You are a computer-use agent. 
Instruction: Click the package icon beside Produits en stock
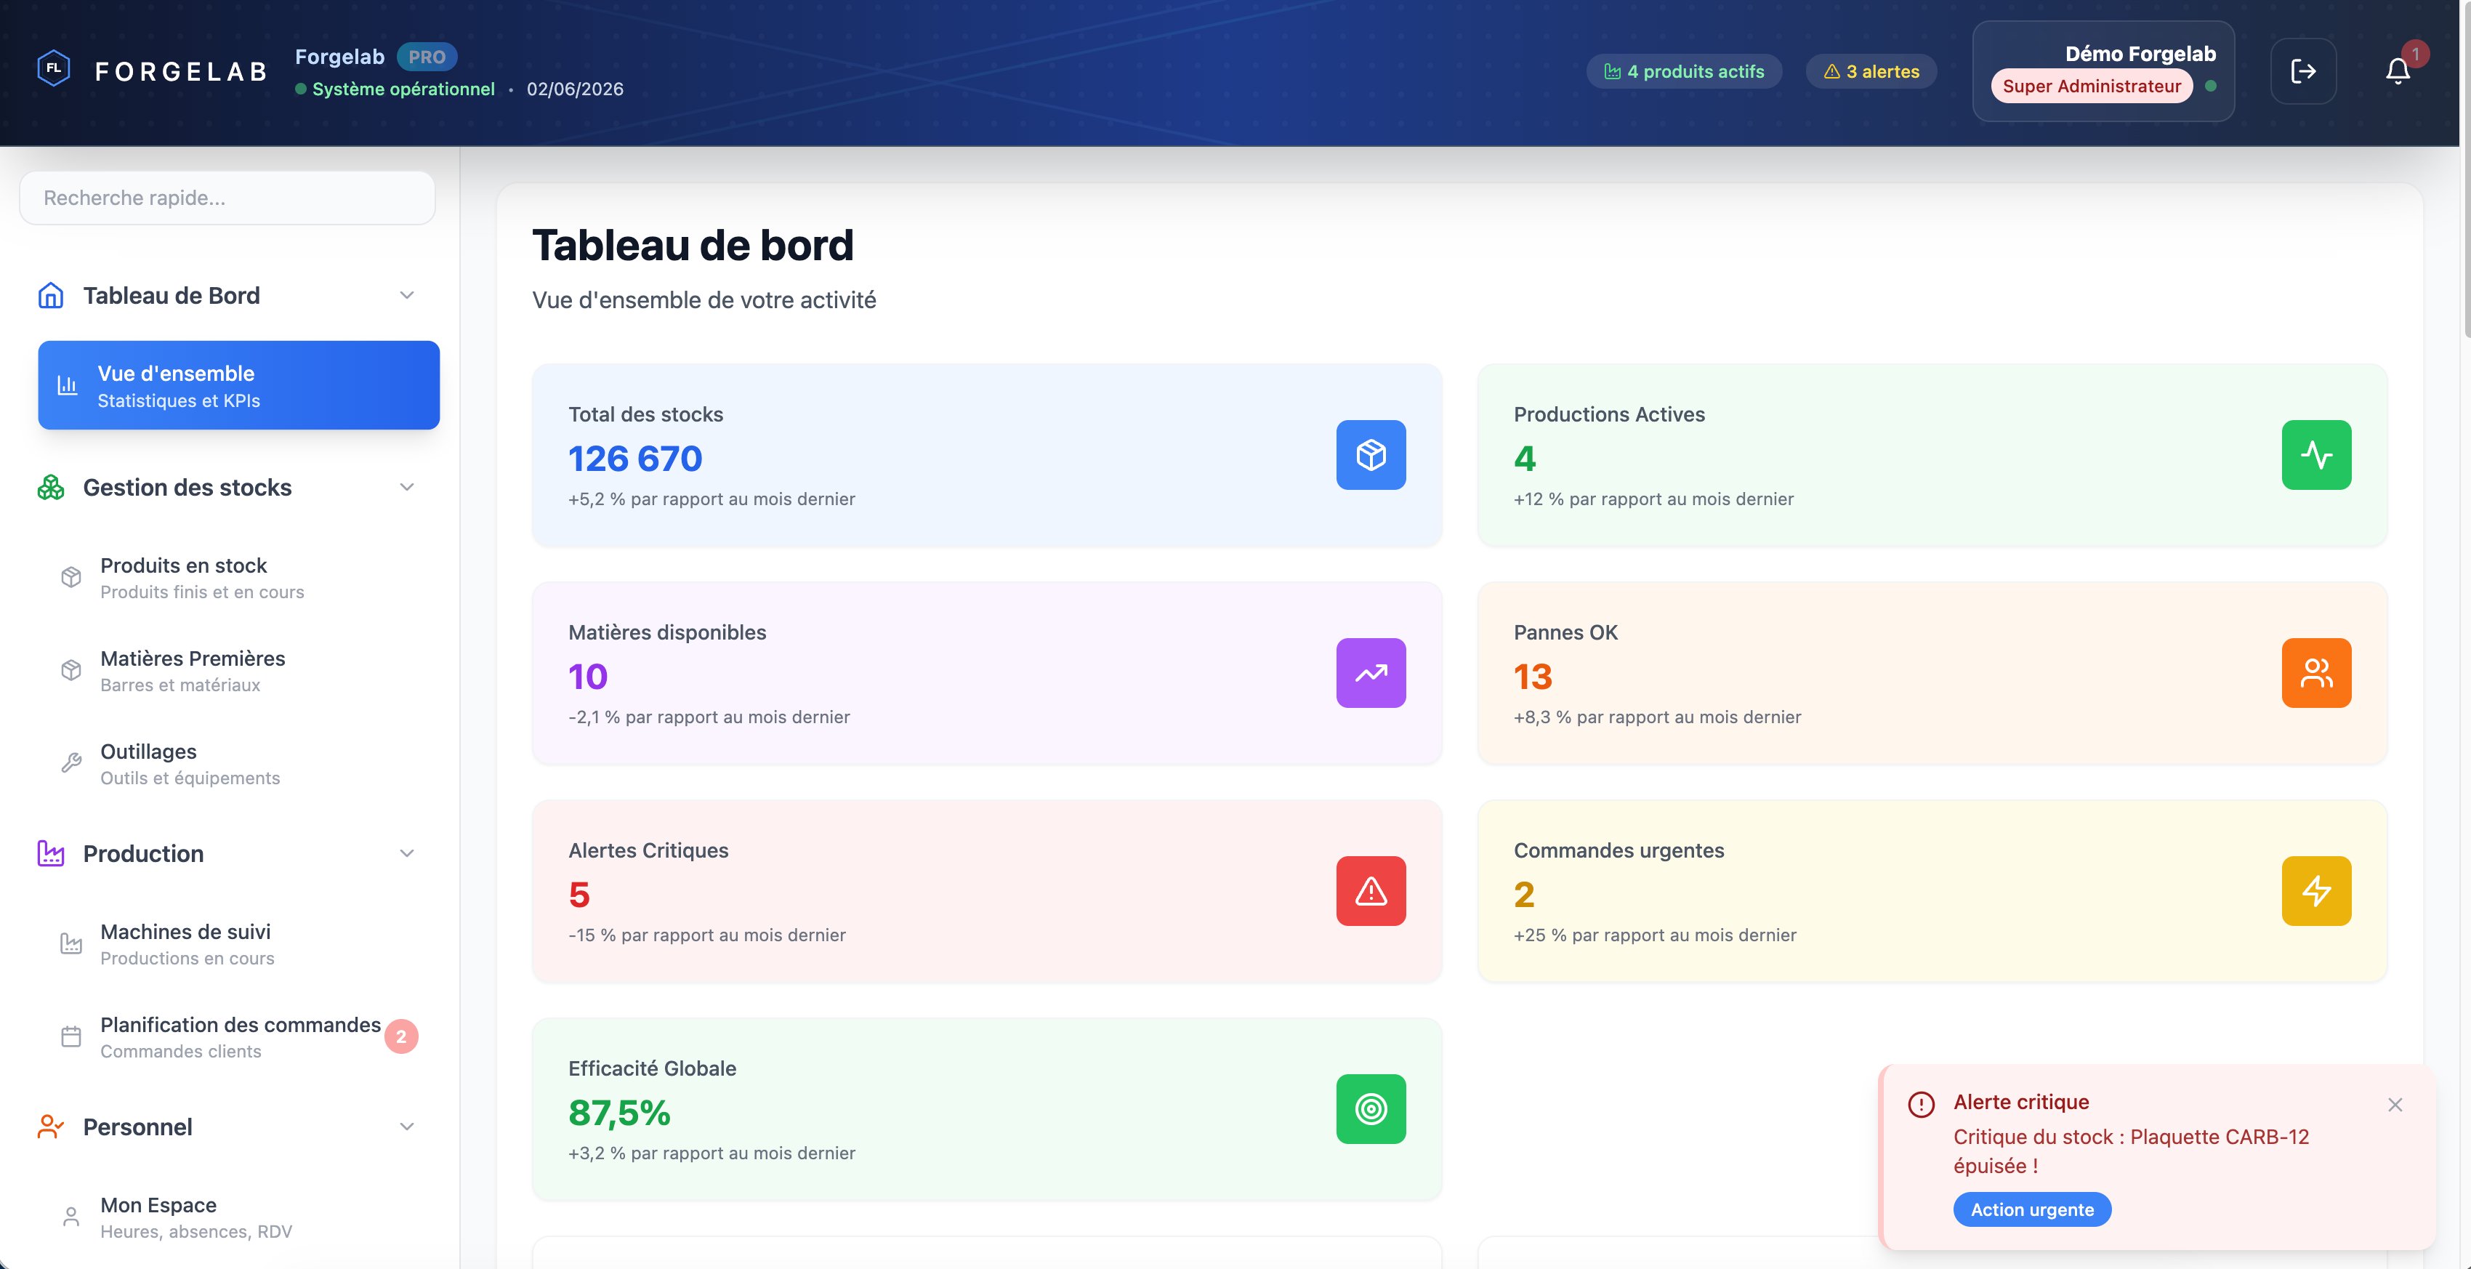click(x=71, y=577)
